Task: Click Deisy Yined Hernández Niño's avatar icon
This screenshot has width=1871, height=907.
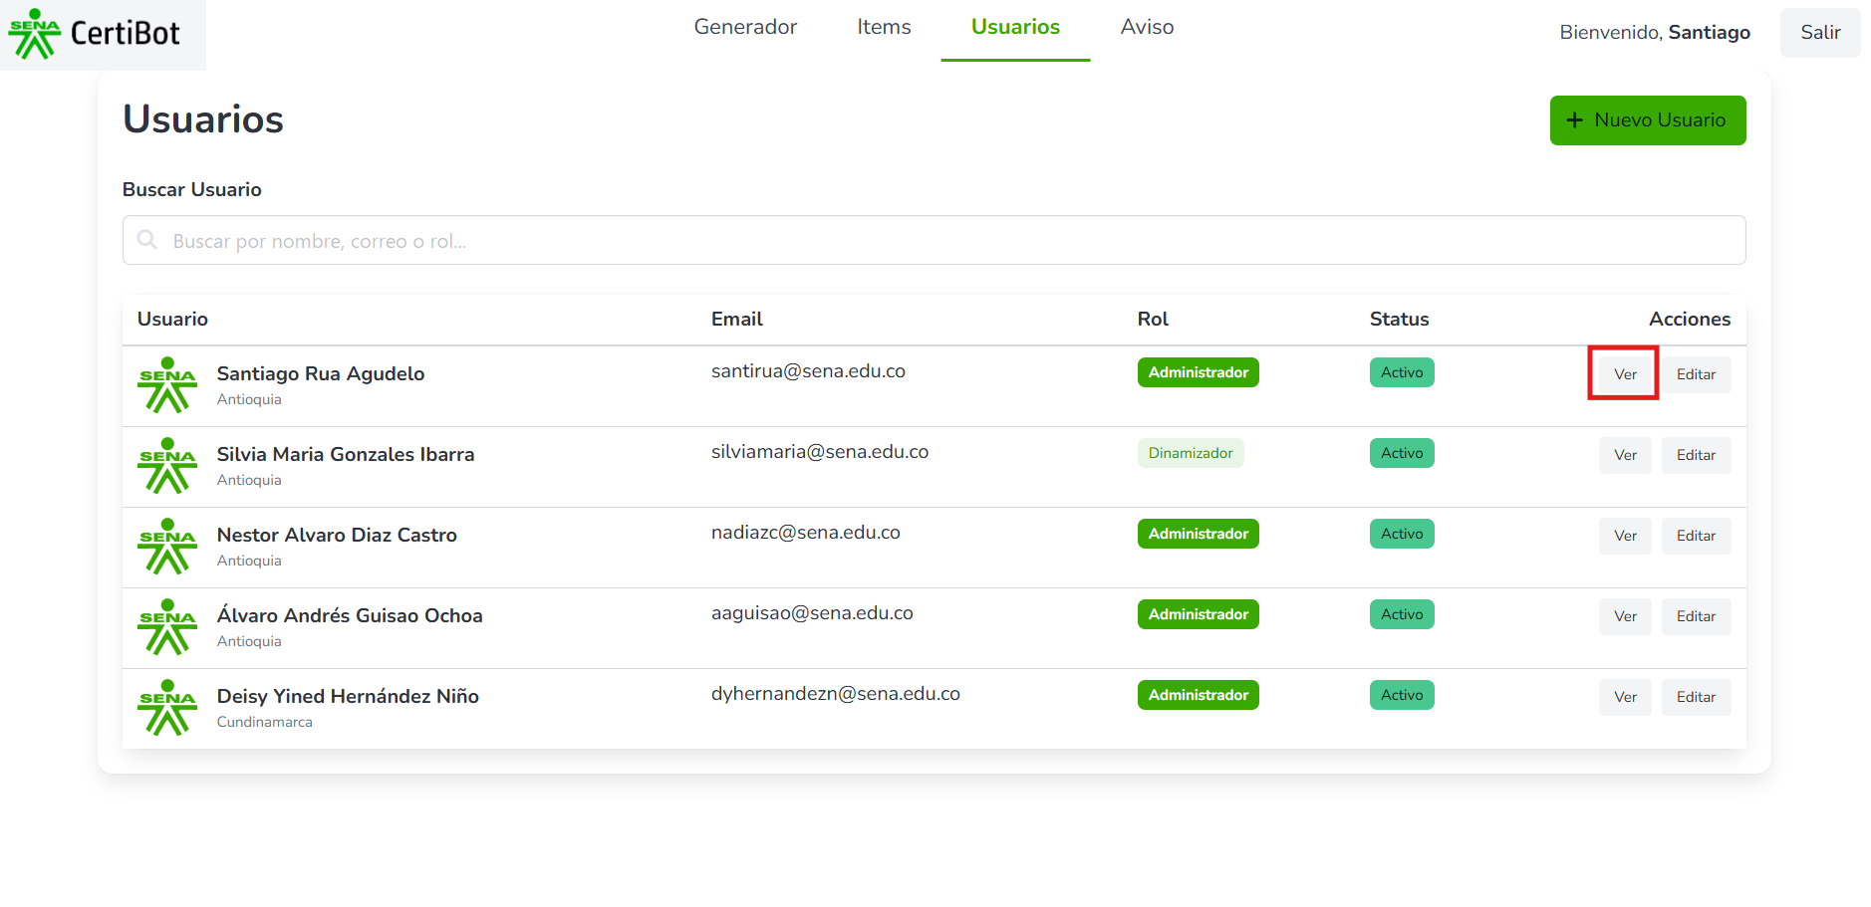Action: tap(167, 708)
